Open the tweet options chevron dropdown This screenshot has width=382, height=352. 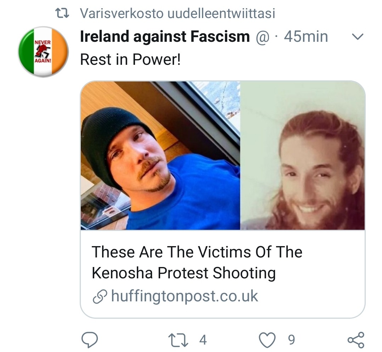click(x=359, y=37)
